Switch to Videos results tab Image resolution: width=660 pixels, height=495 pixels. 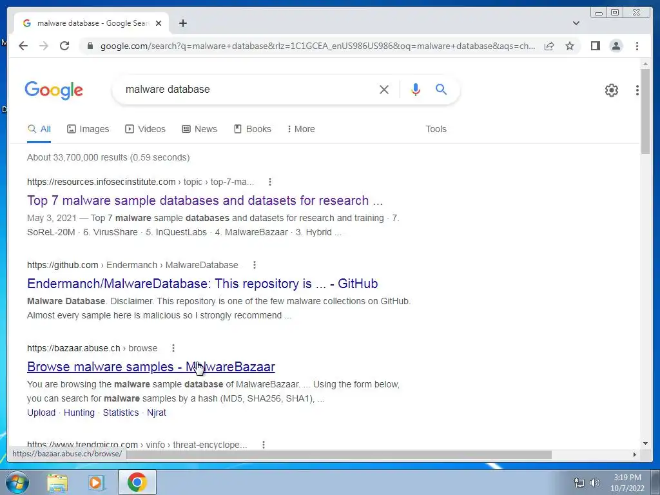pyautogui.click(x=145, y=129)
